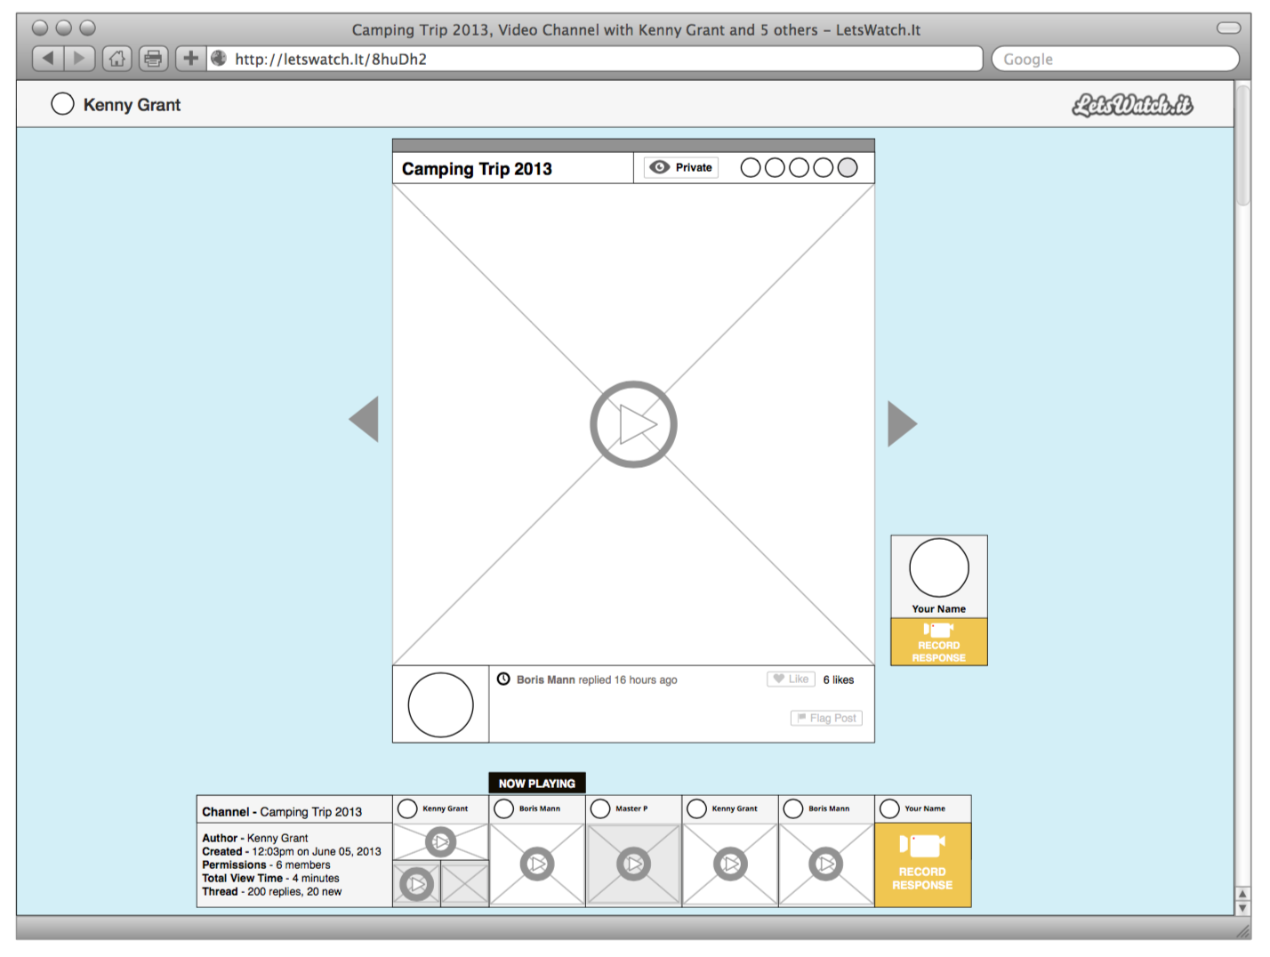Image resolution: width=1270 pixels, height=957 pixels.
Task: Click the browser back arrow button
Action: [48, 59]
